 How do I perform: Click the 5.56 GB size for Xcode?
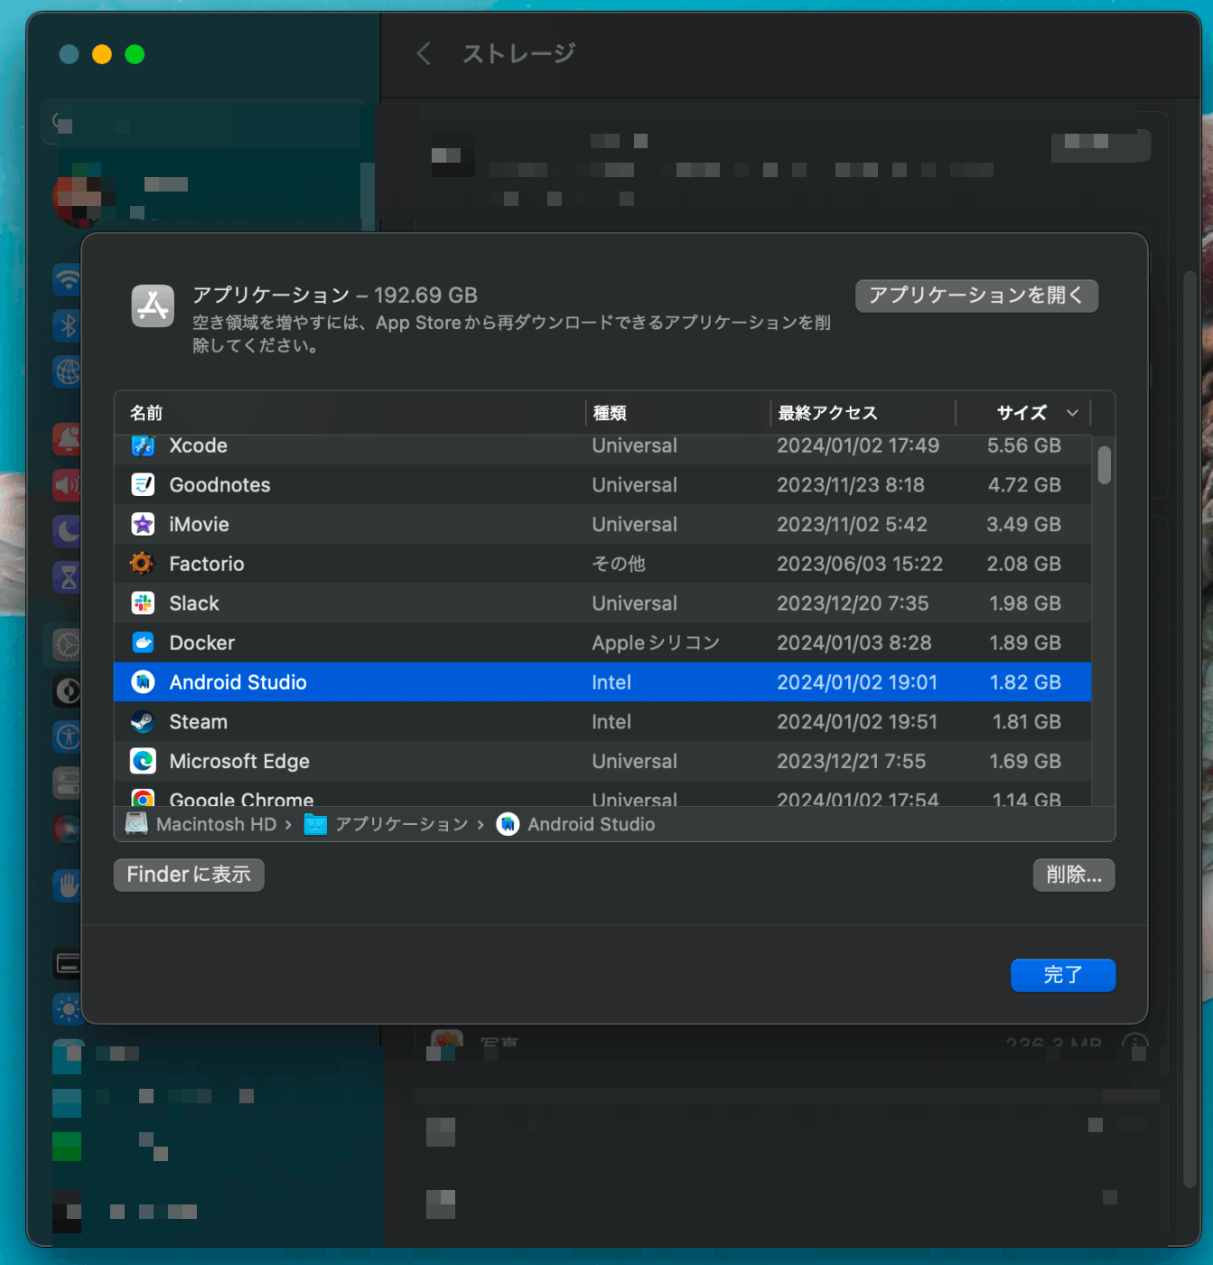click(x=1023, y=445)
